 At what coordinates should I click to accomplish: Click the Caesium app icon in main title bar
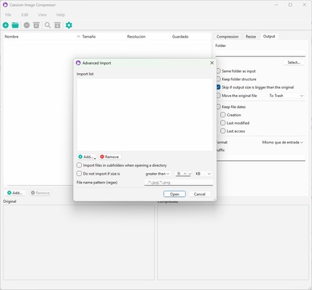(x=5, y=5)
